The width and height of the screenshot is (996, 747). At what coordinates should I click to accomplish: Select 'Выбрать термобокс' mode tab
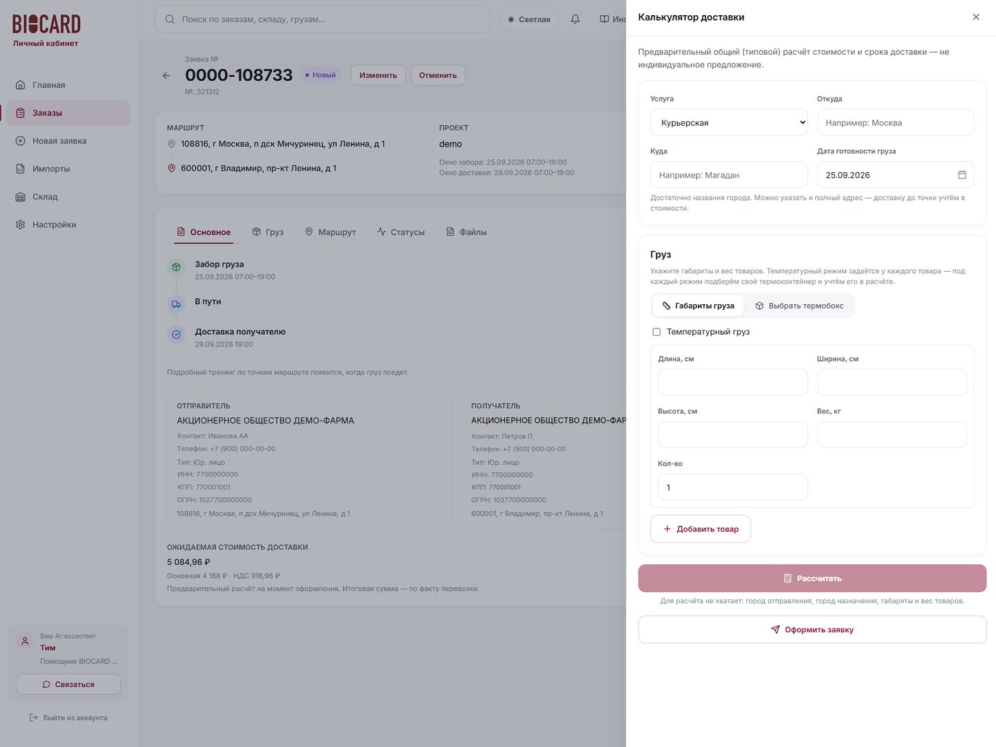[799, 306]
